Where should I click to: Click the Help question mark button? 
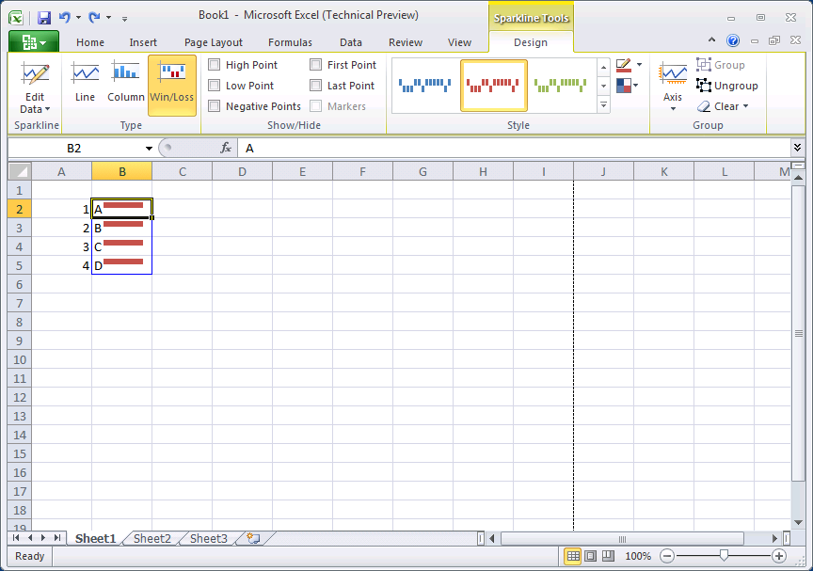733,40
